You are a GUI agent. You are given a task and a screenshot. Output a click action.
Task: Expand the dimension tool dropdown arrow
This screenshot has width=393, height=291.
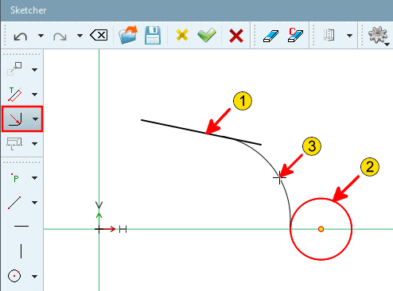click(34, 144)
